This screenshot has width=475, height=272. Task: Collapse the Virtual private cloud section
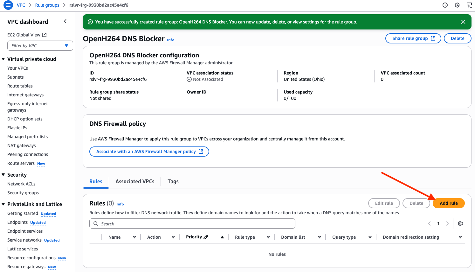click(3, 59)
